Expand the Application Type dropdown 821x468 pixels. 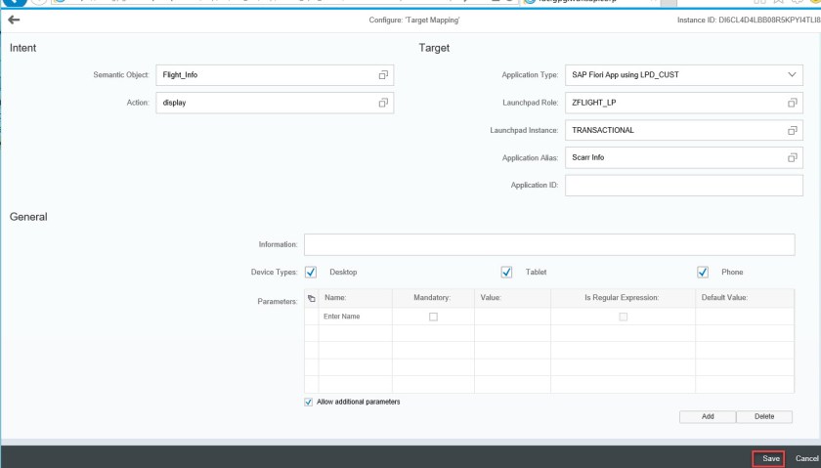click(x=792, y=75)
